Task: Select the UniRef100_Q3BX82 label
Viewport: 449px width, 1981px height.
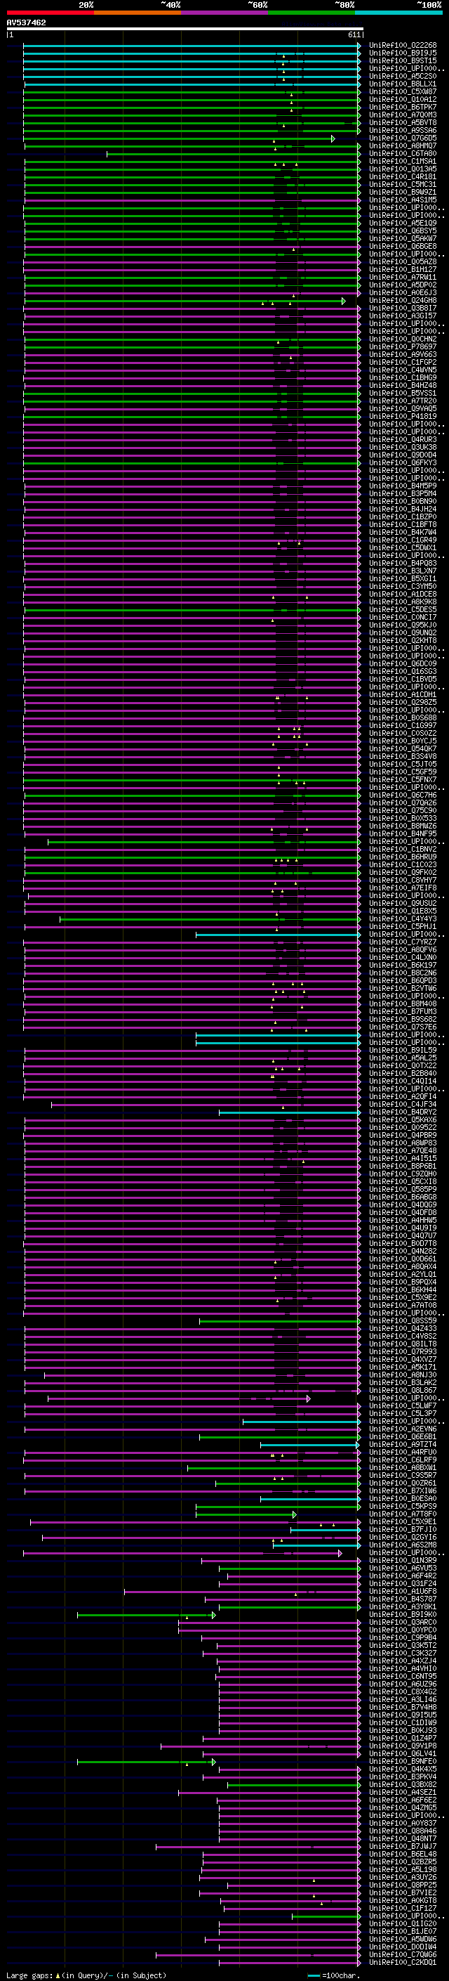Action: point(402,1784)
